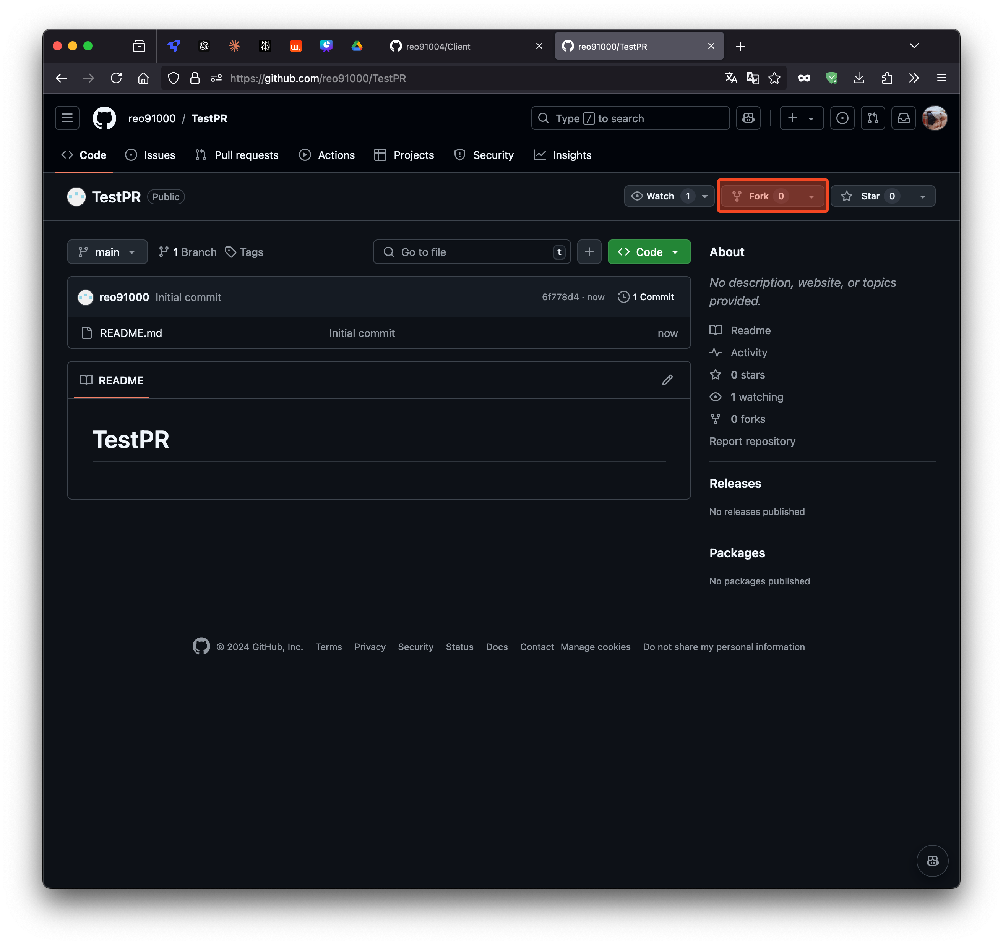Open the README.md file link
The image size is (1003, 945).
131,333
